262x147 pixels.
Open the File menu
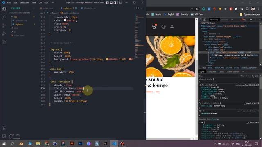pos(9,3)
